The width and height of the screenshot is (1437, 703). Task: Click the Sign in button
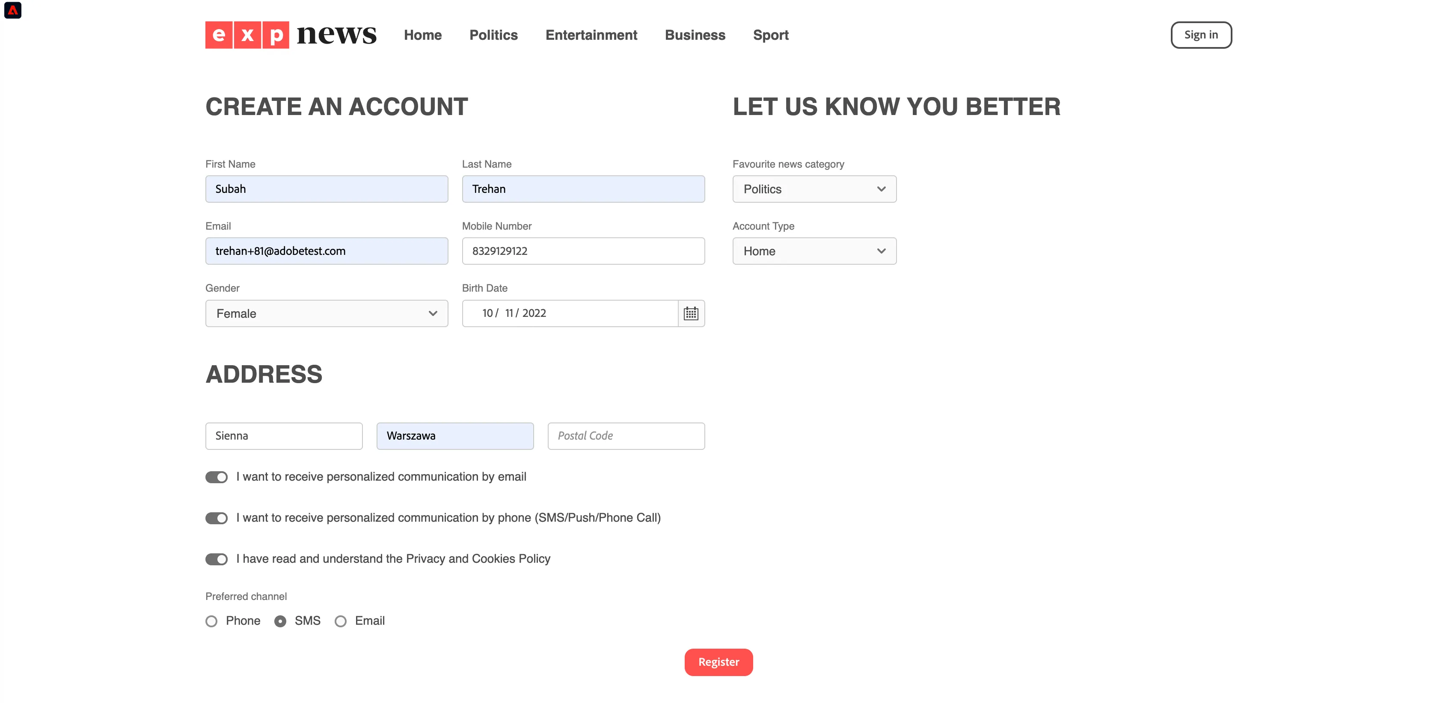coord(1201,35)
